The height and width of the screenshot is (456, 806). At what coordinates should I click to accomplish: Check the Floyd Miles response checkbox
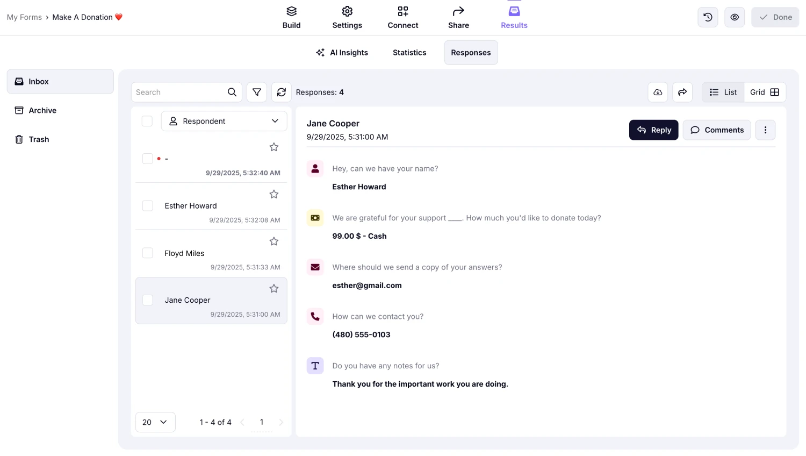click(x=148, y=253)
